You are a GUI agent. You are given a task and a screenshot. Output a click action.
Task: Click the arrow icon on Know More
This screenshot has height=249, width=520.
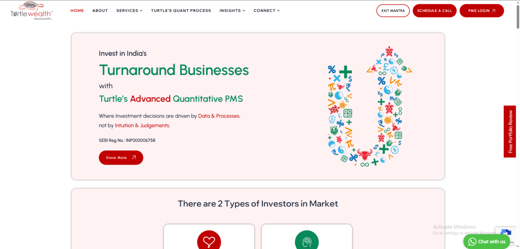click(x=134, y=158)
